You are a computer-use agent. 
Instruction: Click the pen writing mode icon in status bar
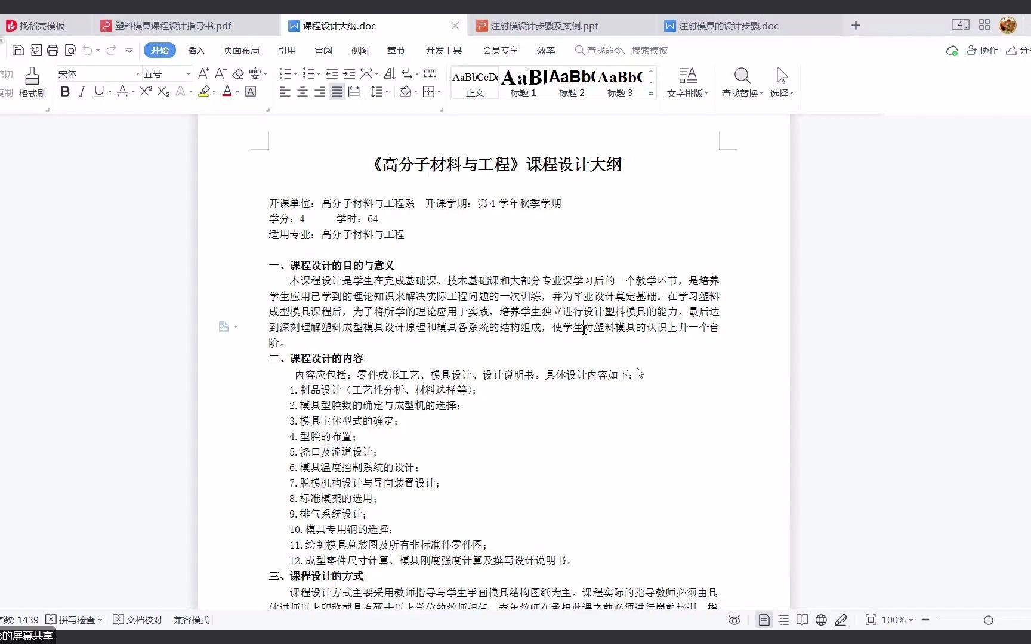point(841,620)
